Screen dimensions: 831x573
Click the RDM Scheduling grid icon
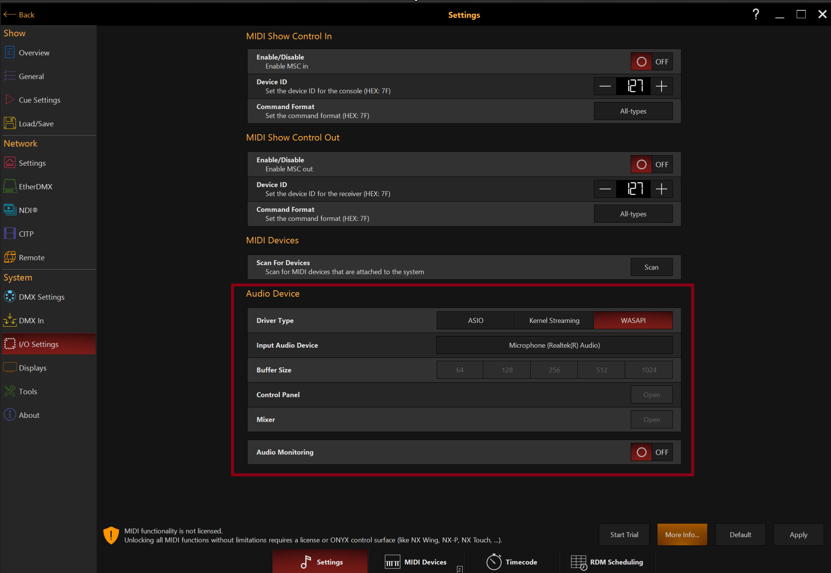point(579,562)
